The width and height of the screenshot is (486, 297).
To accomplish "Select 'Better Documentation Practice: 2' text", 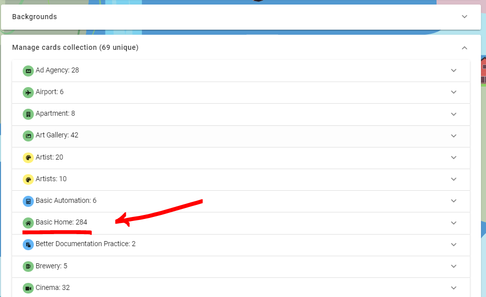I will click(x=86, y=244).
